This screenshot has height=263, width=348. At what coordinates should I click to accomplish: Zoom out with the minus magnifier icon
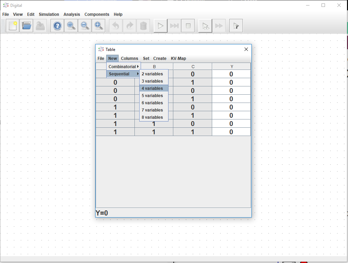[x=85, y=26]
